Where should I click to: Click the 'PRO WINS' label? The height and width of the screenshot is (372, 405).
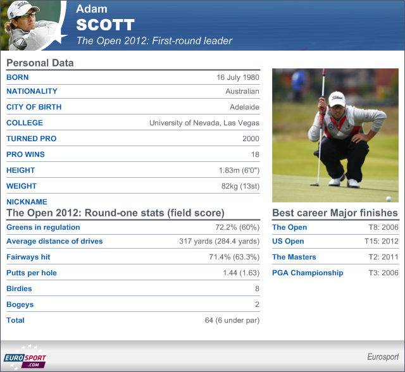[25, 154]
